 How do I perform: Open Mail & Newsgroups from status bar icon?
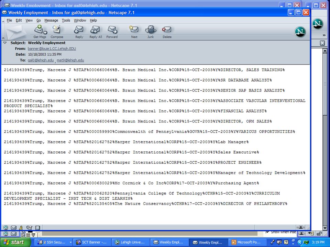point(14,228)
